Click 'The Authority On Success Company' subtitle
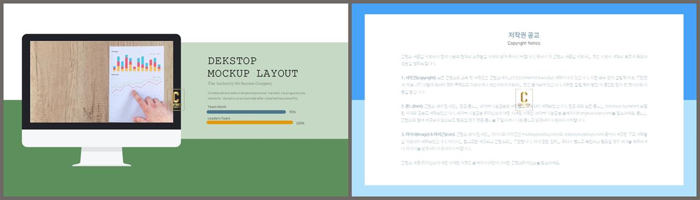The height and width of the screenshot is (200, 700). click(240, 84)
